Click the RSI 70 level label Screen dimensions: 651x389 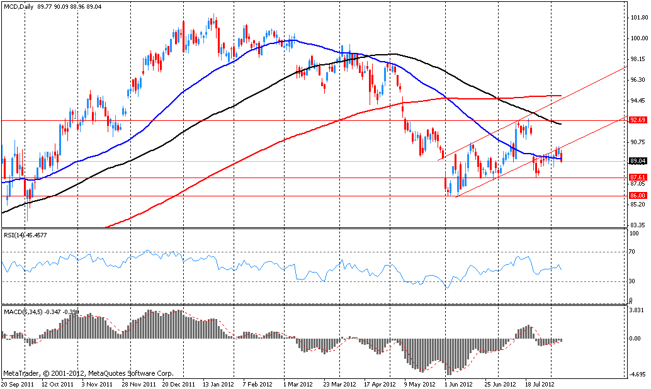[x=631, y=252]
